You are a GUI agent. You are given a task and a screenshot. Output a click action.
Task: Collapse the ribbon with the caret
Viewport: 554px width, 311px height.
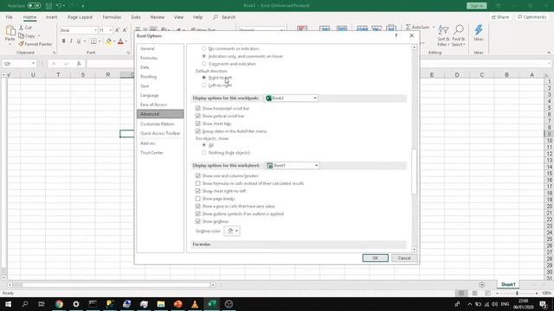point(549,53)
